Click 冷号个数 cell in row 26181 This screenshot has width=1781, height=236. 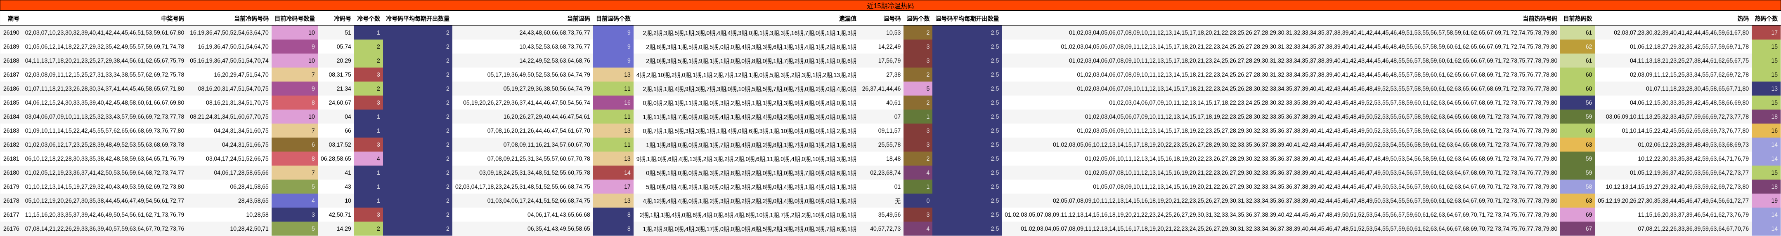click(368, 159)
